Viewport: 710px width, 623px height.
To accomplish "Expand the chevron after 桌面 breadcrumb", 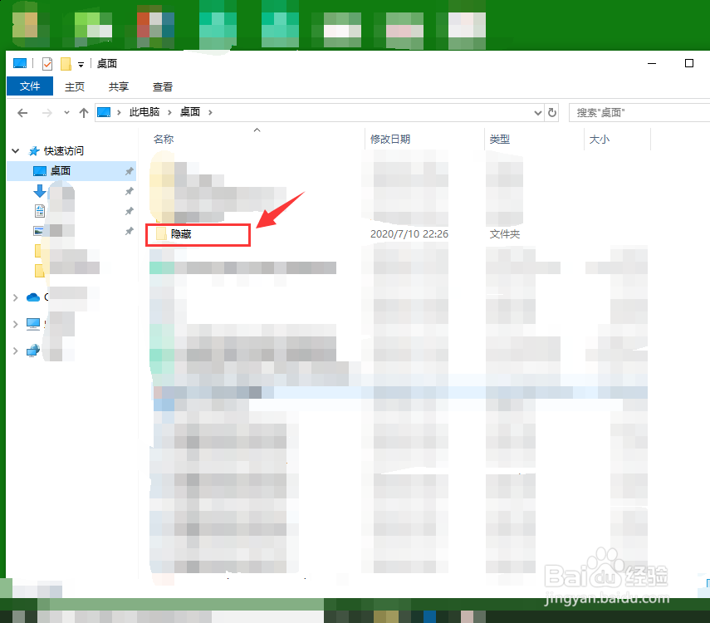I will point(210,112).
